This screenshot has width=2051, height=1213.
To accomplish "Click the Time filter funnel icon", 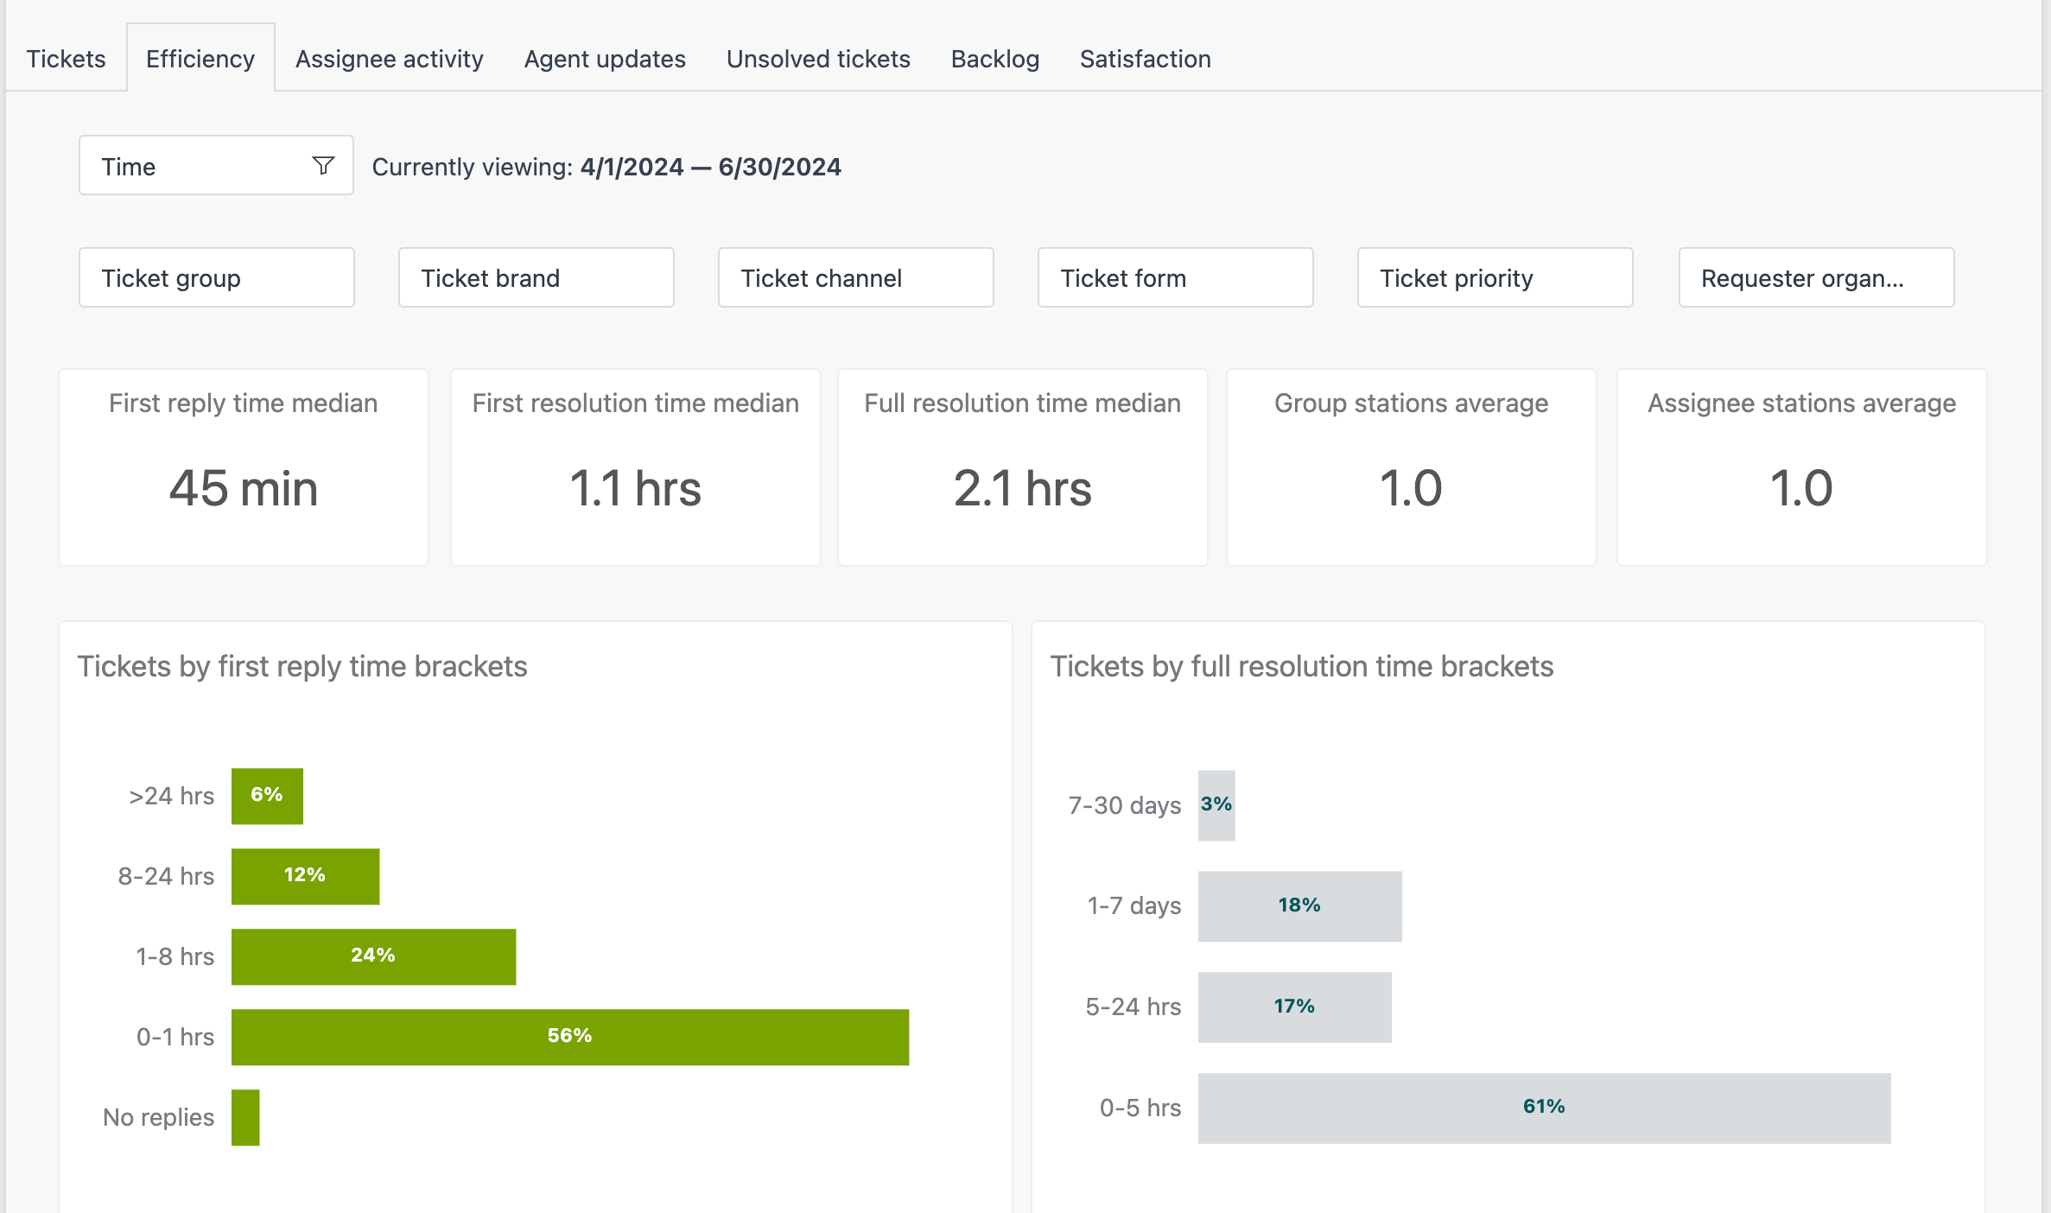I will point(323,165).
